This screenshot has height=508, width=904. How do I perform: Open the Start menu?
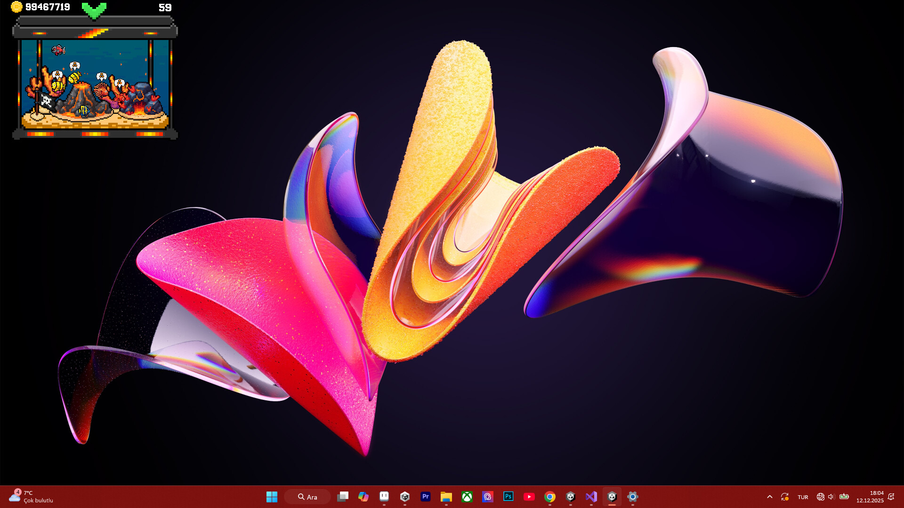point(272,497)
